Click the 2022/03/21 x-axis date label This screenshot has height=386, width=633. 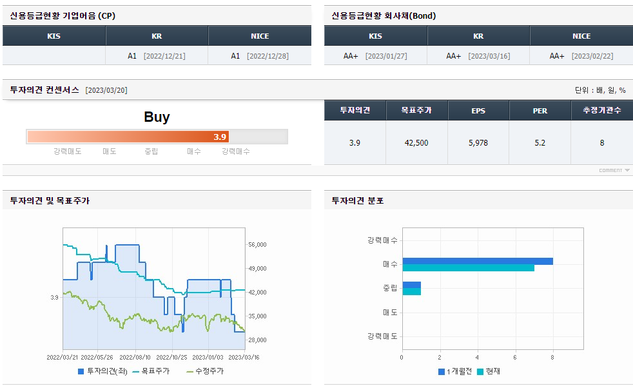[62, 358]
